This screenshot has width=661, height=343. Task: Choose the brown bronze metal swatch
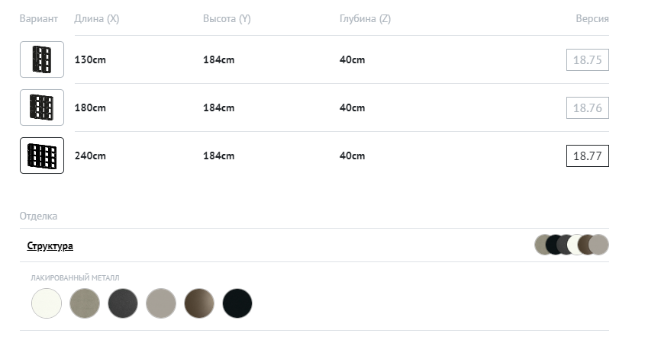[199, 303]
